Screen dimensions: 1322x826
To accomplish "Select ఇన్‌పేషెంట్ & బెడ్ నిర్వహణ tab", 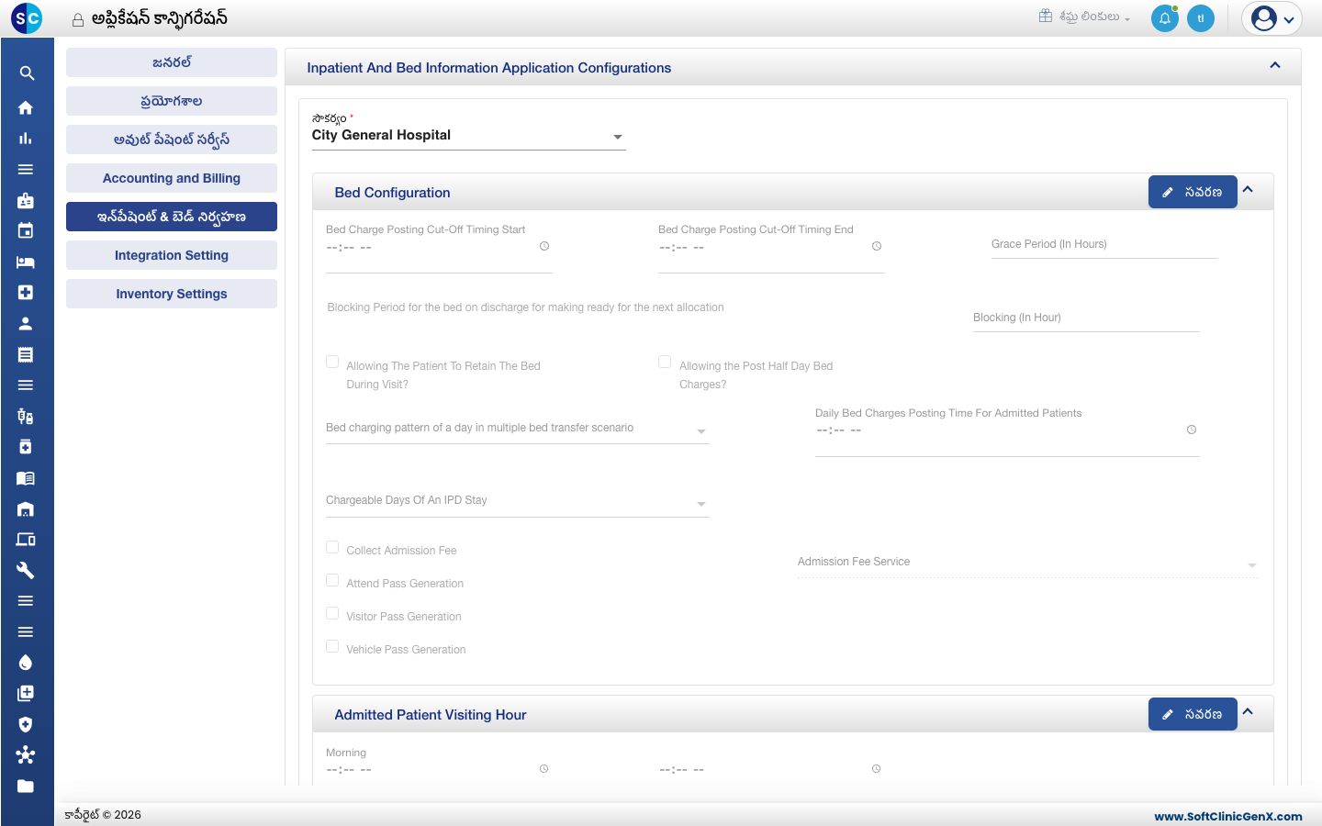I will (x=172, y=217).
